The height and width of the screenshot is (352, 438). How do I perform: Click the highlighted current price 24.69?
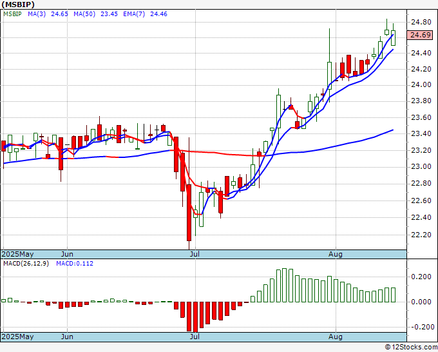[421, 35]
